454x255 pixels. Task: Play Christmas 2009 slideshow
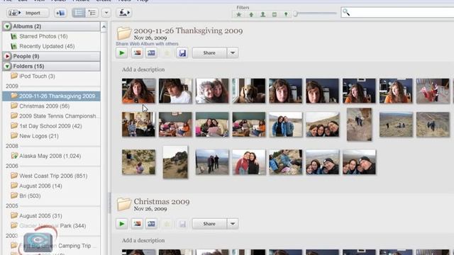pyautogui.click(x=121, y=224)
